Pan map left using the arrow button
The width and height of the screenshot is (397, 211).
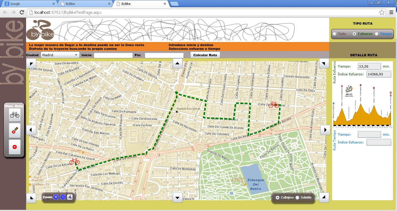(x=31, y=130)
